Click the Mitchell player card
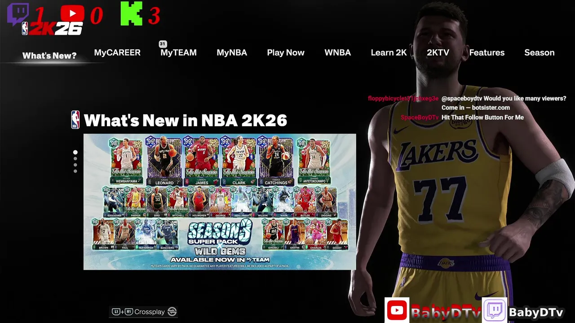 tap(177, 202)
